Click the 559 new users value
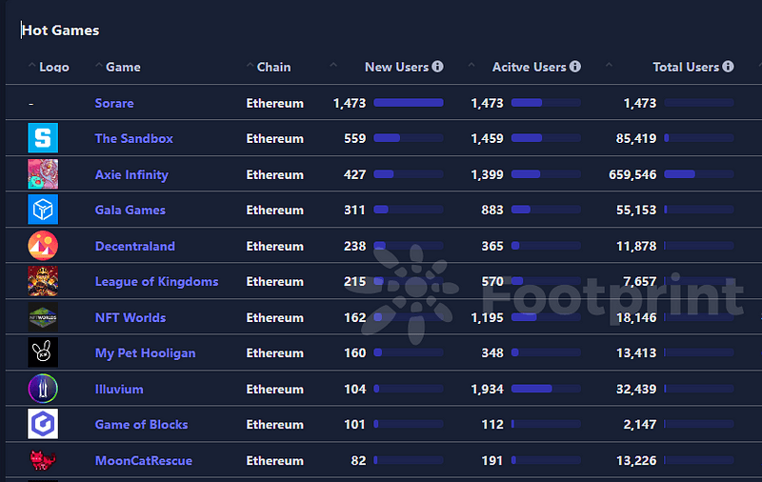This screenshot has width=762, height=482. coord(354,138)
